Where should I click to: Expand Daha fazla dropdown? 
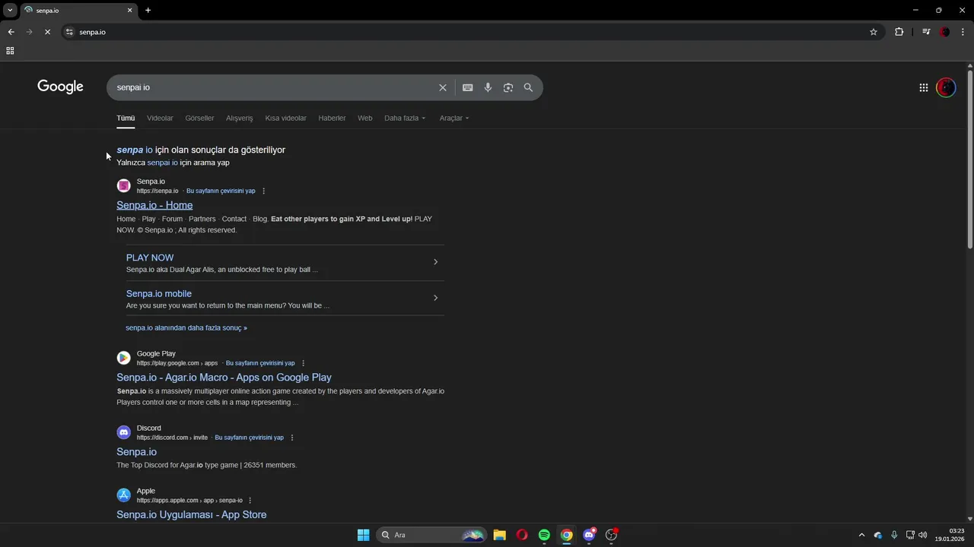point(405,118)
